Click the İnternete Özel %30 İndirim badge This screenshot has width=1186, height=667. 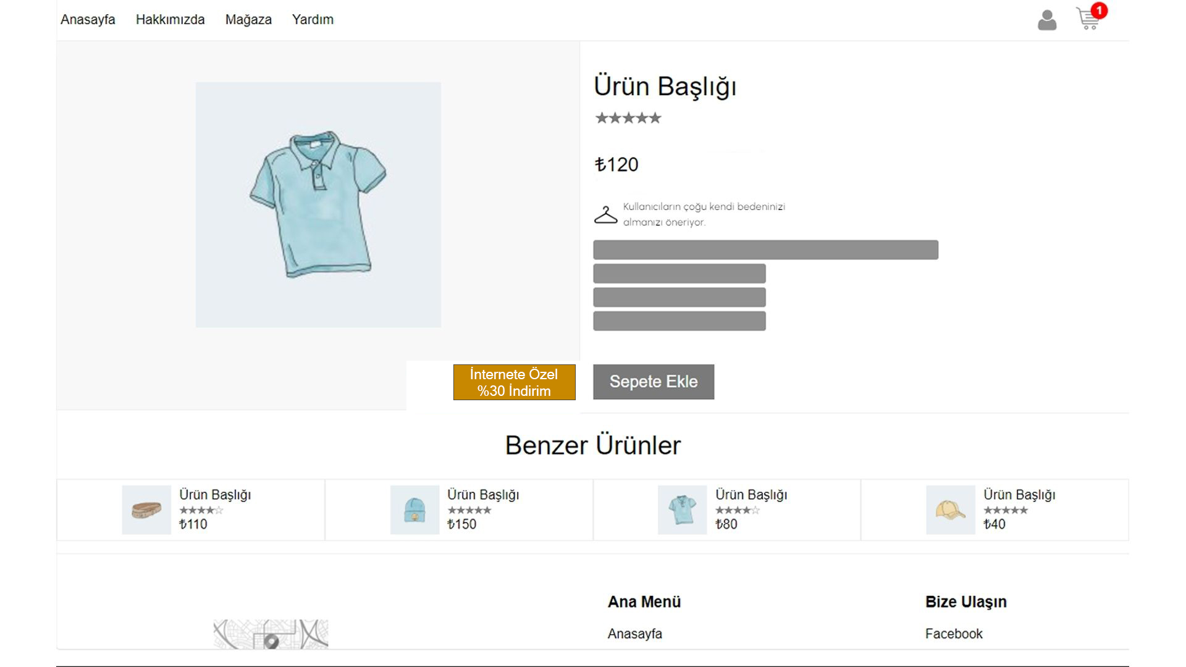tap(514, 382)
